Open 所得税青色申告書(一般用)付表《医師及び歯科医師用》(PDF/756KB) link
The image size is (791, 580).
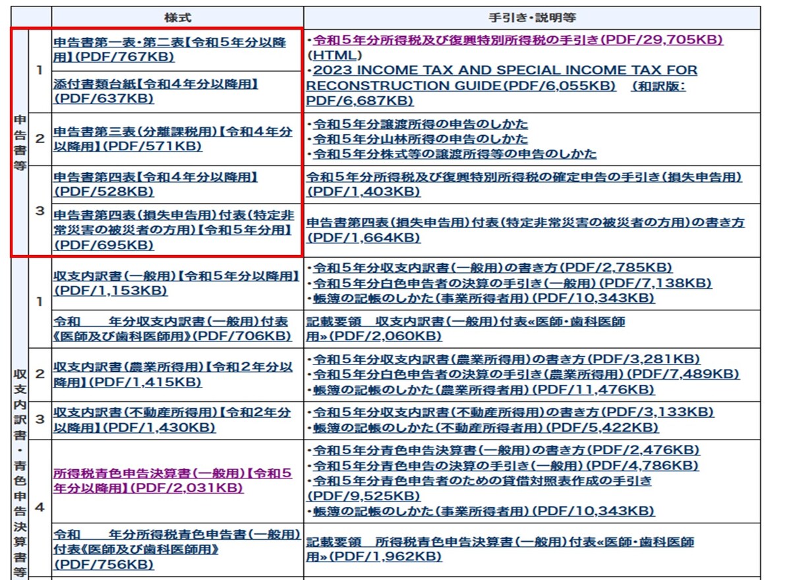(x=177, y=548)
